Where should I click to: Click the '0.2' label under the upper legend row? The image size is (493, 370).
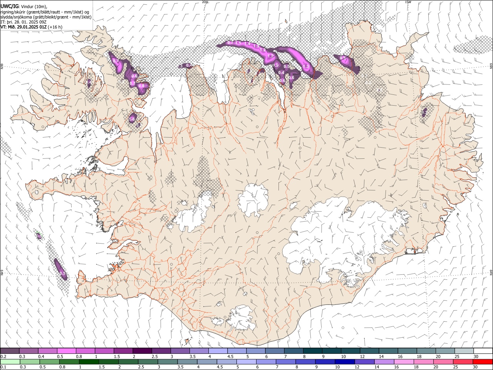click(x=3, y=357)
